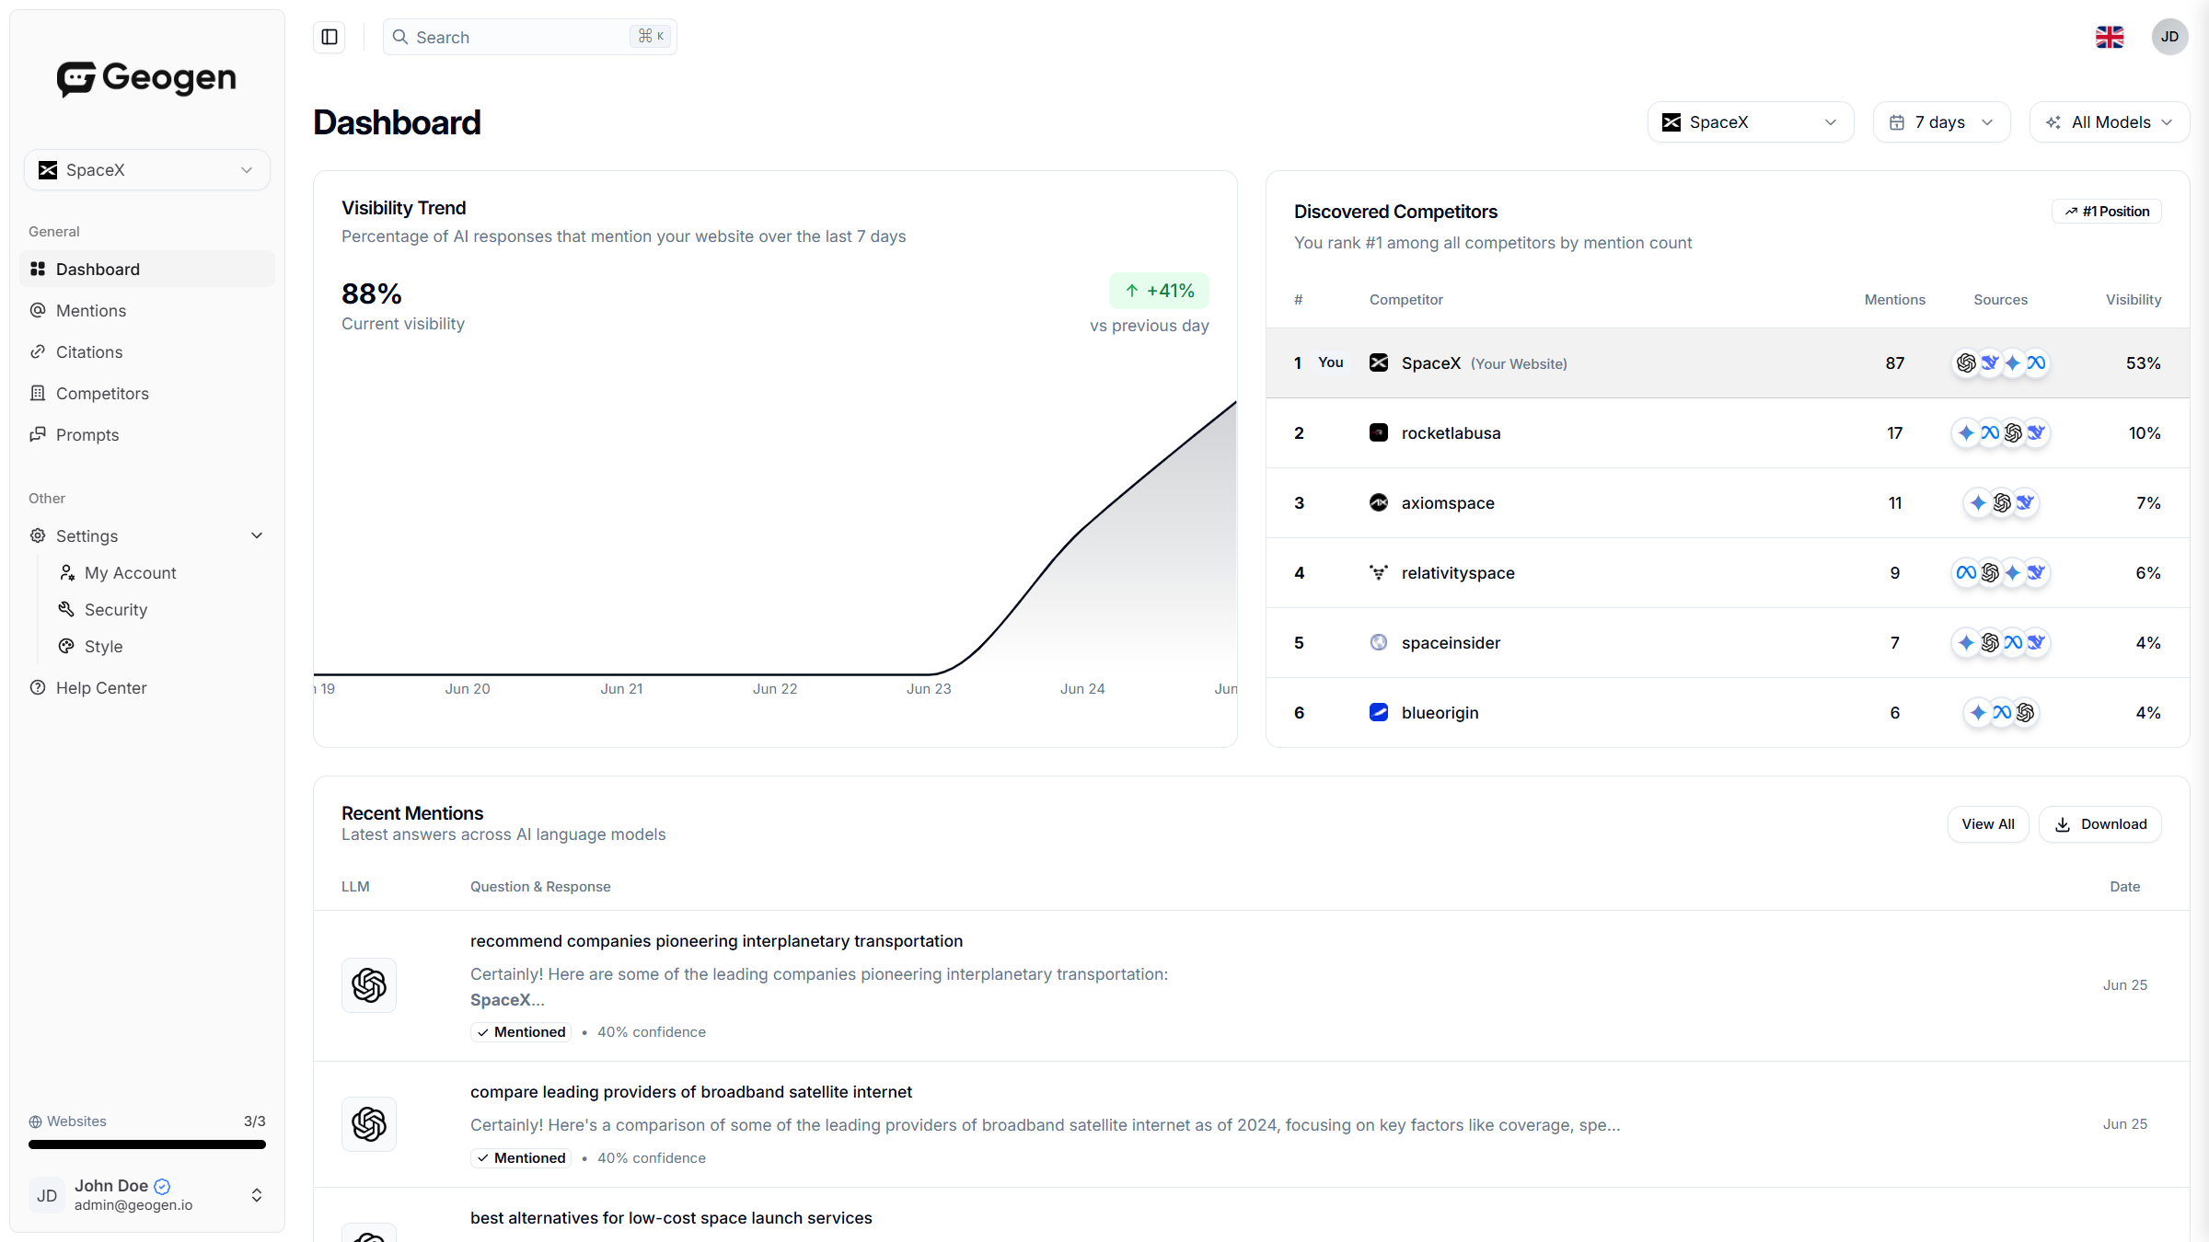Open the Prompts page

147,434
